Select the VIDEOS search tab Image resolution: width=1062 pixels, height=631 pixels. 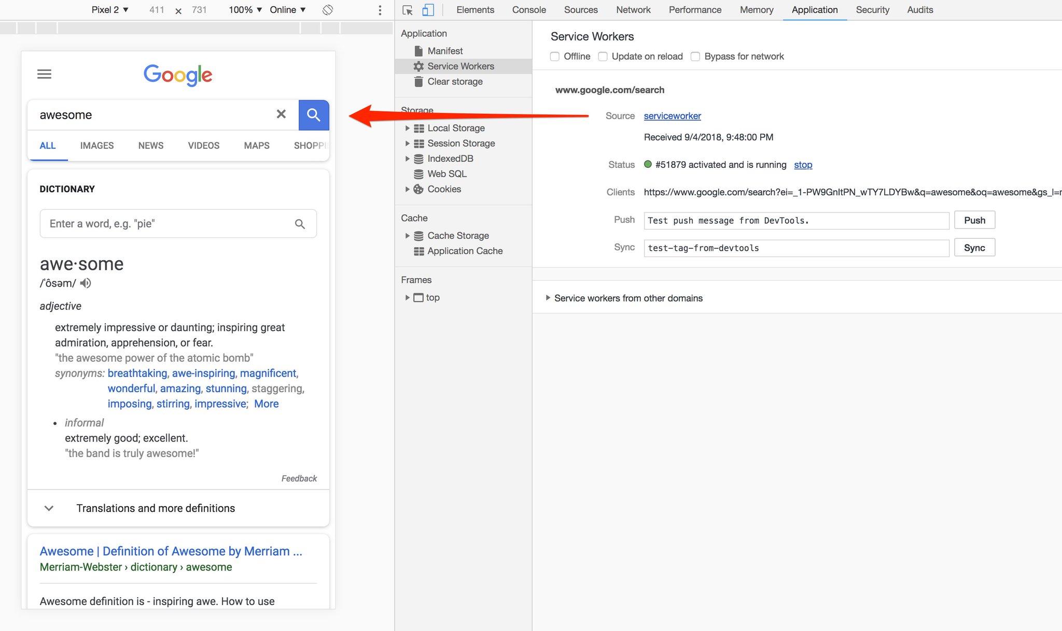[x=204, y=146]
